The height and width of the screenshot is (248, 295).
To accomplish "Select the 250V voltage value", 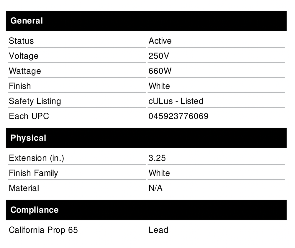I will pyautogui.click(x=159, y=56).
